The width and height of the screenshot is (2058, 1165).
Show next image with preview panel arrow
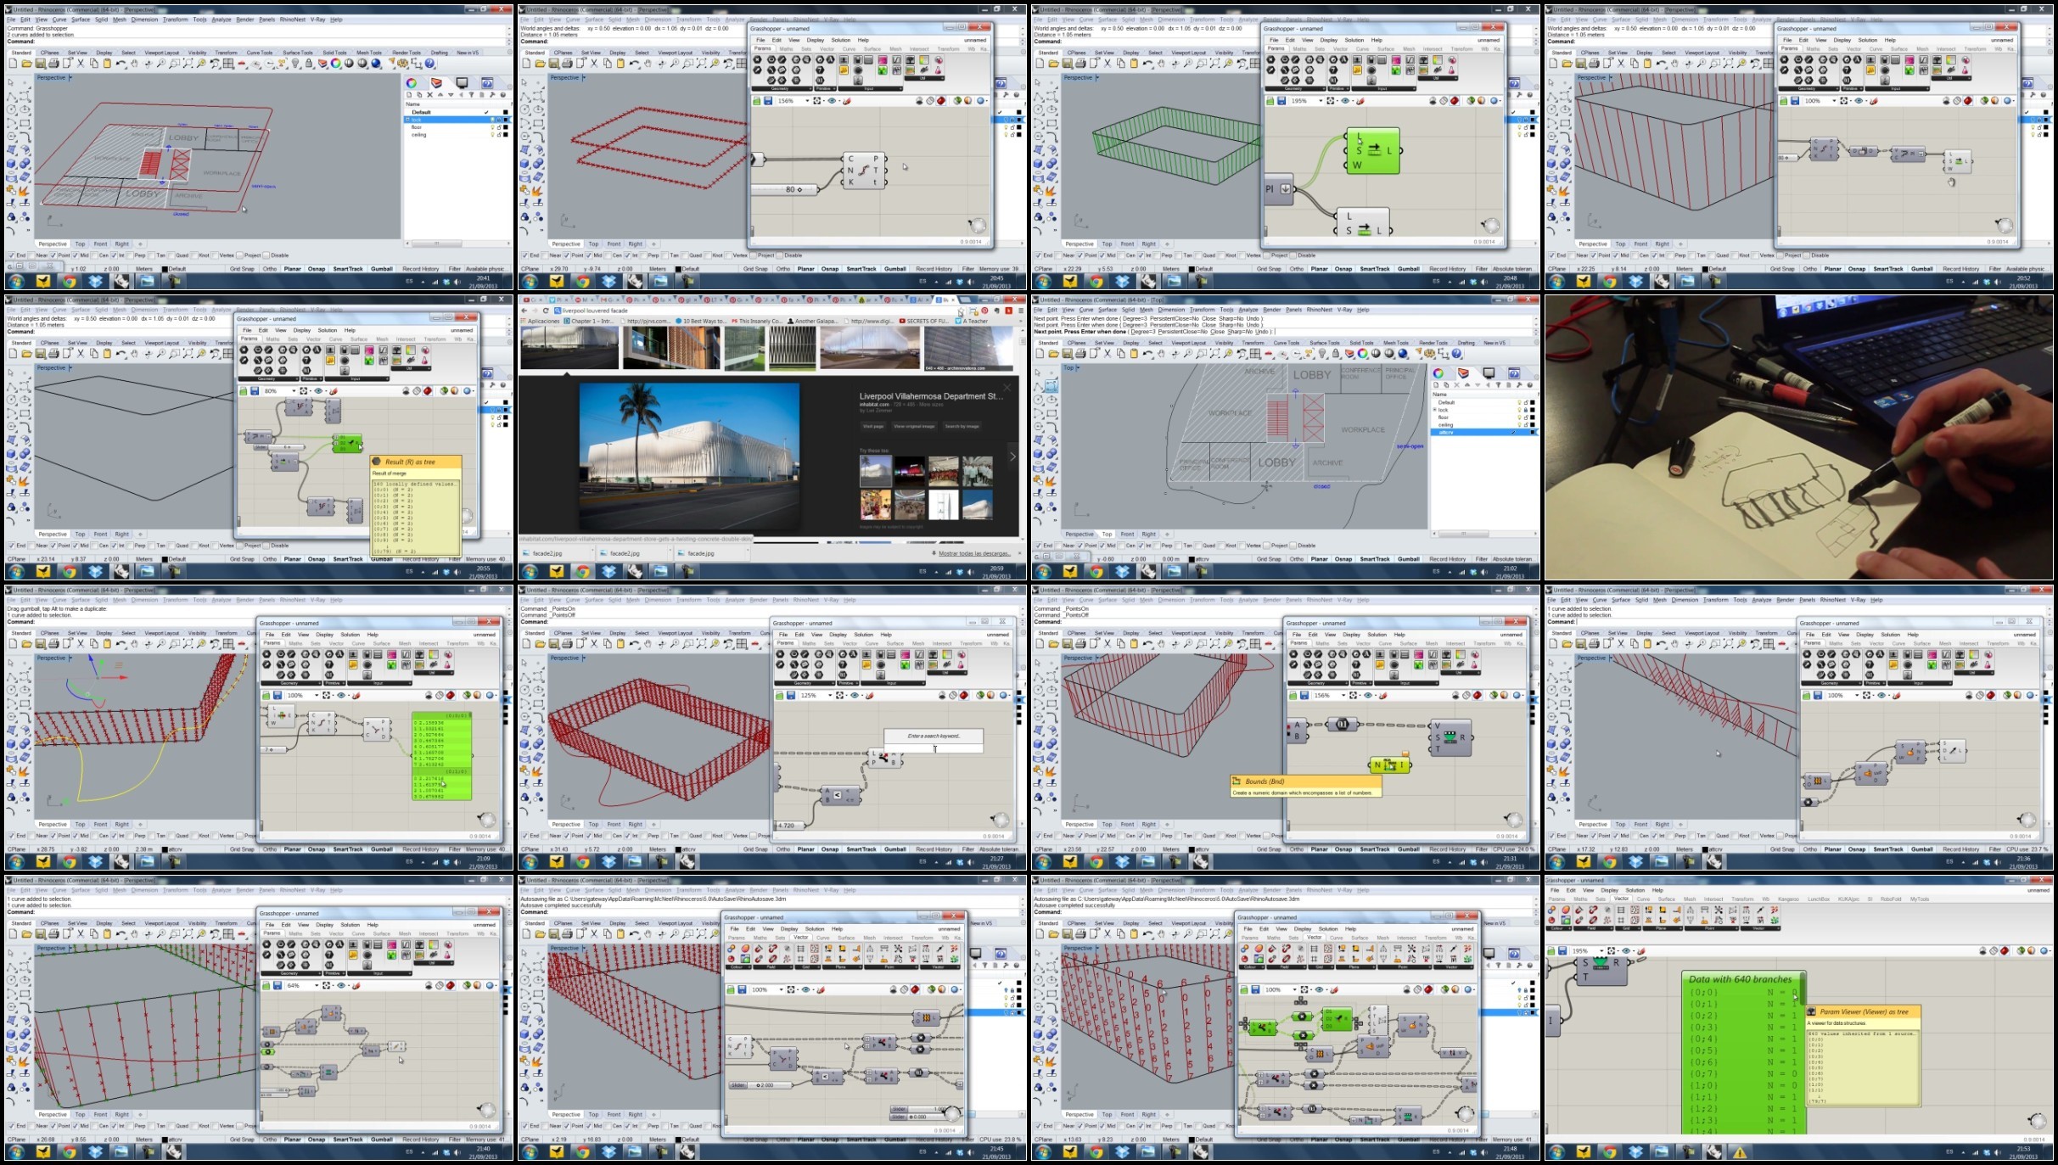(1012, 456)
